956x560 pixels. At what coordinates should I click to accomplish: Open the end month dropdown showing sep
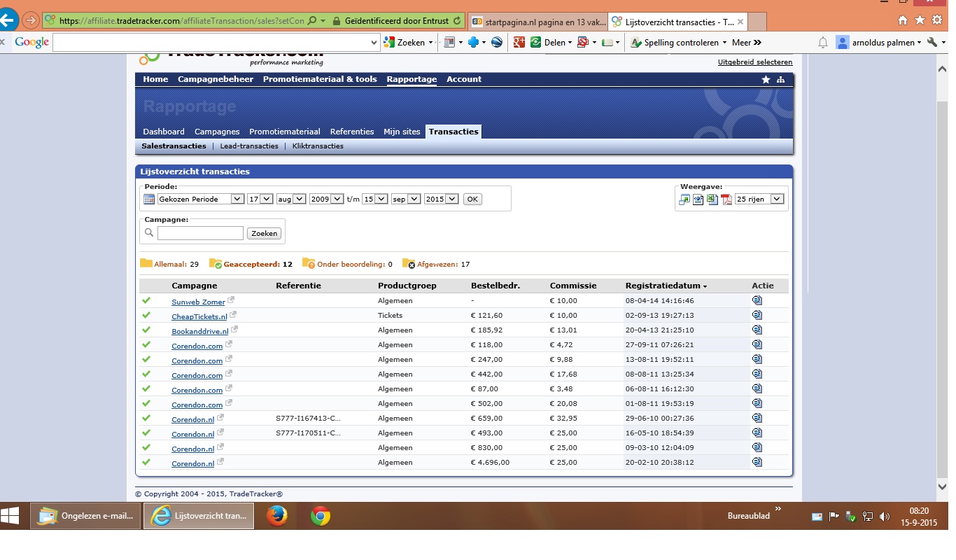tap(406, 199)
